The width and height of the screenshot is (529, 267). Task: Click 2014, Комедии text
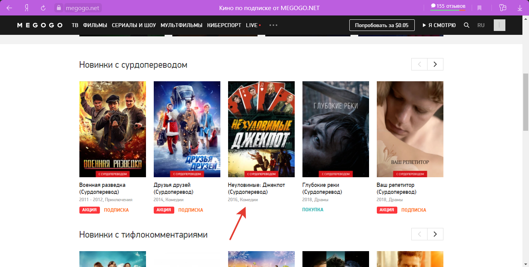pyautogui.click(x=168, y=200)
